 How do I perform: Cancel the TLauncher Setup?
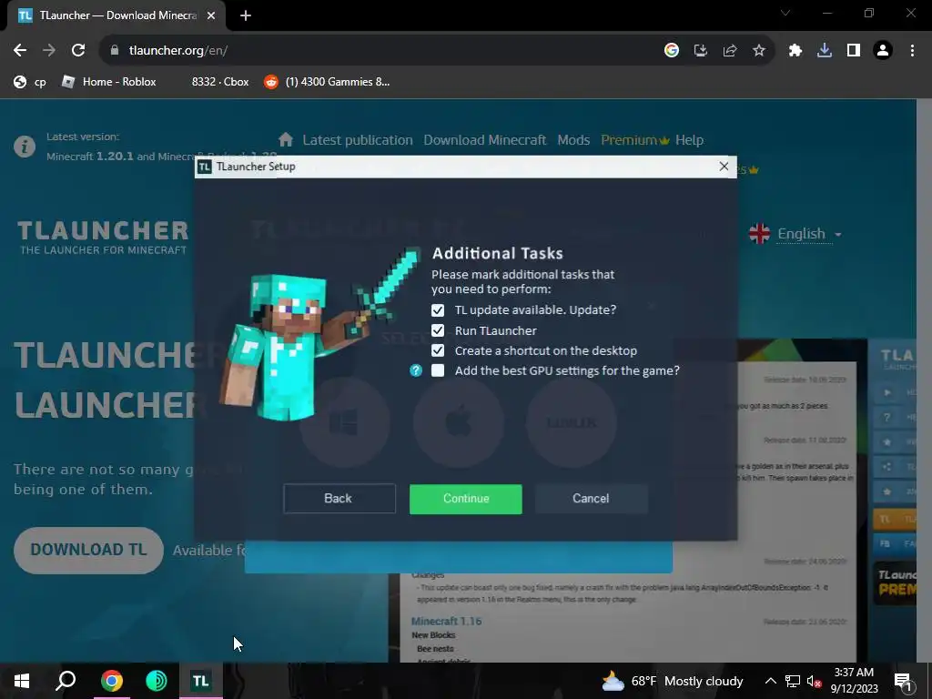pos(591,498)
